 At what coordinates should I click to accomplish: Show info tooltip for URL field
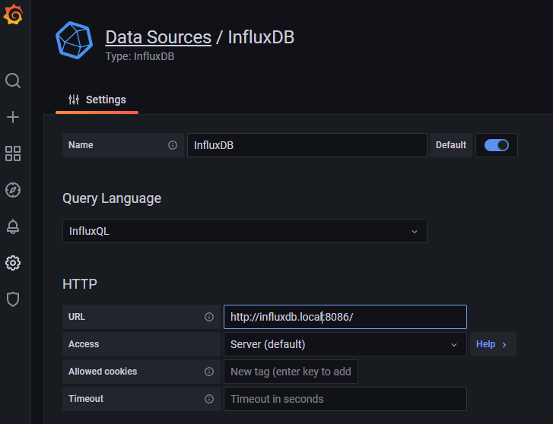(209, 317)
